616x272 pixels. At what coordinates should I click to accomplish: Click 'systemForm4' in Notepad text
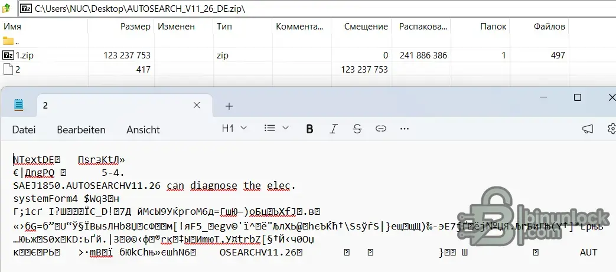click(45, 198)
